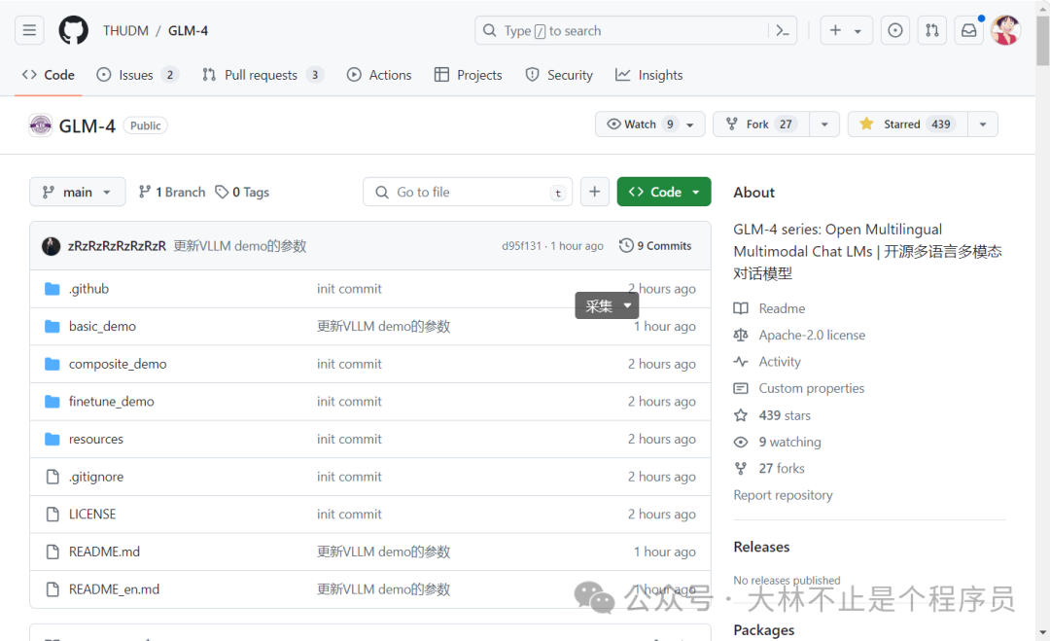Click the GLM-4 breadcrumb link

tap(189, 31)
